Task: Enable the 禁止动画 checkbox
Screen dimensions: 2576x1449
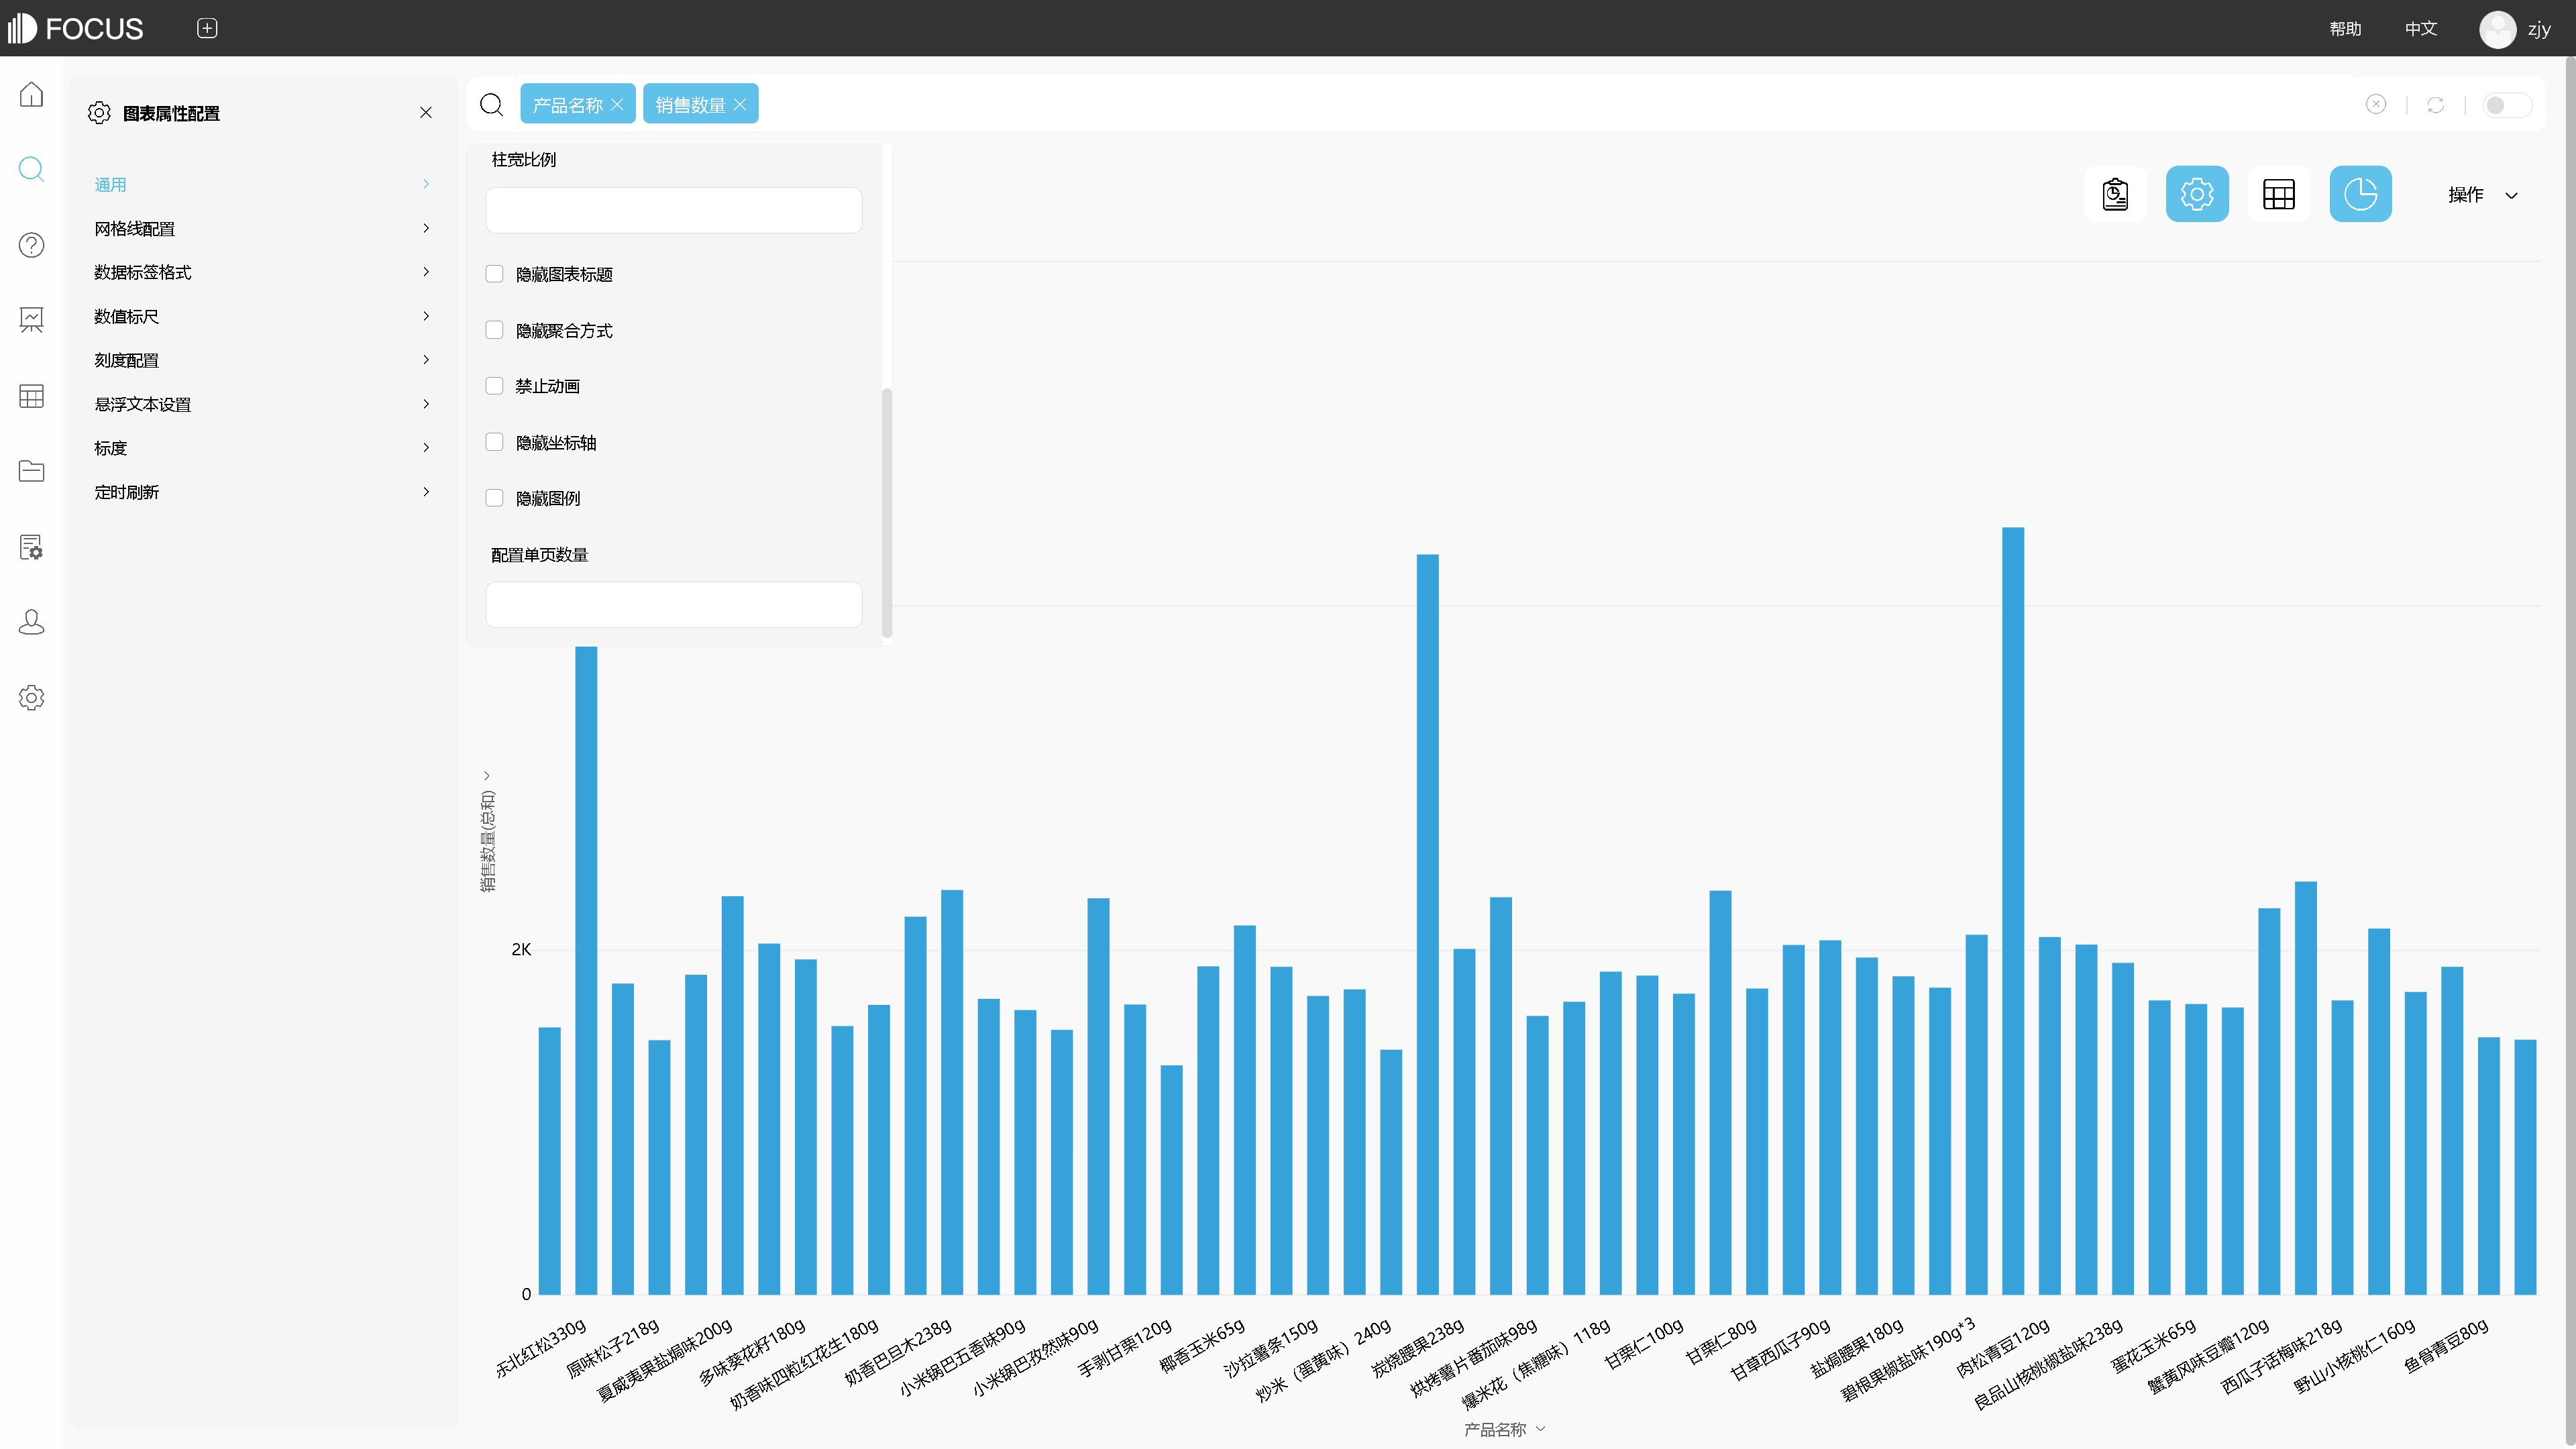Action: [494, 386]
